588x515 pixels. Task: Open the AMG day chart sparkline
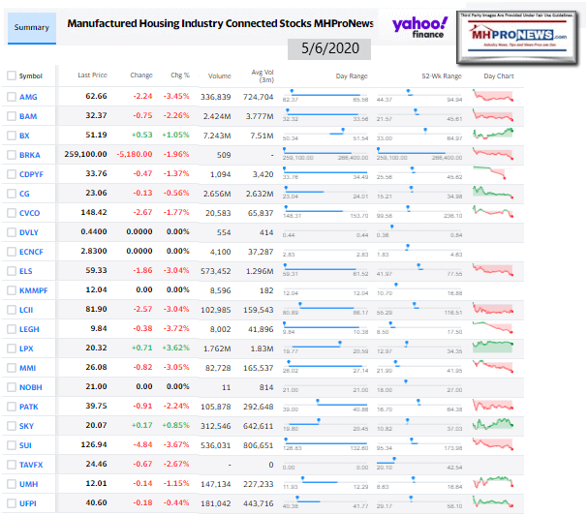[494, 96]
